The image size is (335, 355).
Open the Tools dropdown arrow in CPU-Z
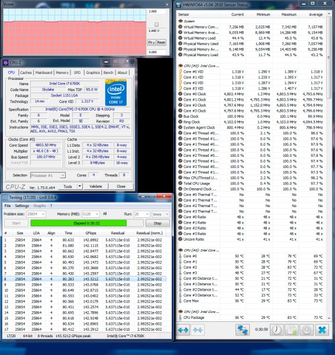79,186
